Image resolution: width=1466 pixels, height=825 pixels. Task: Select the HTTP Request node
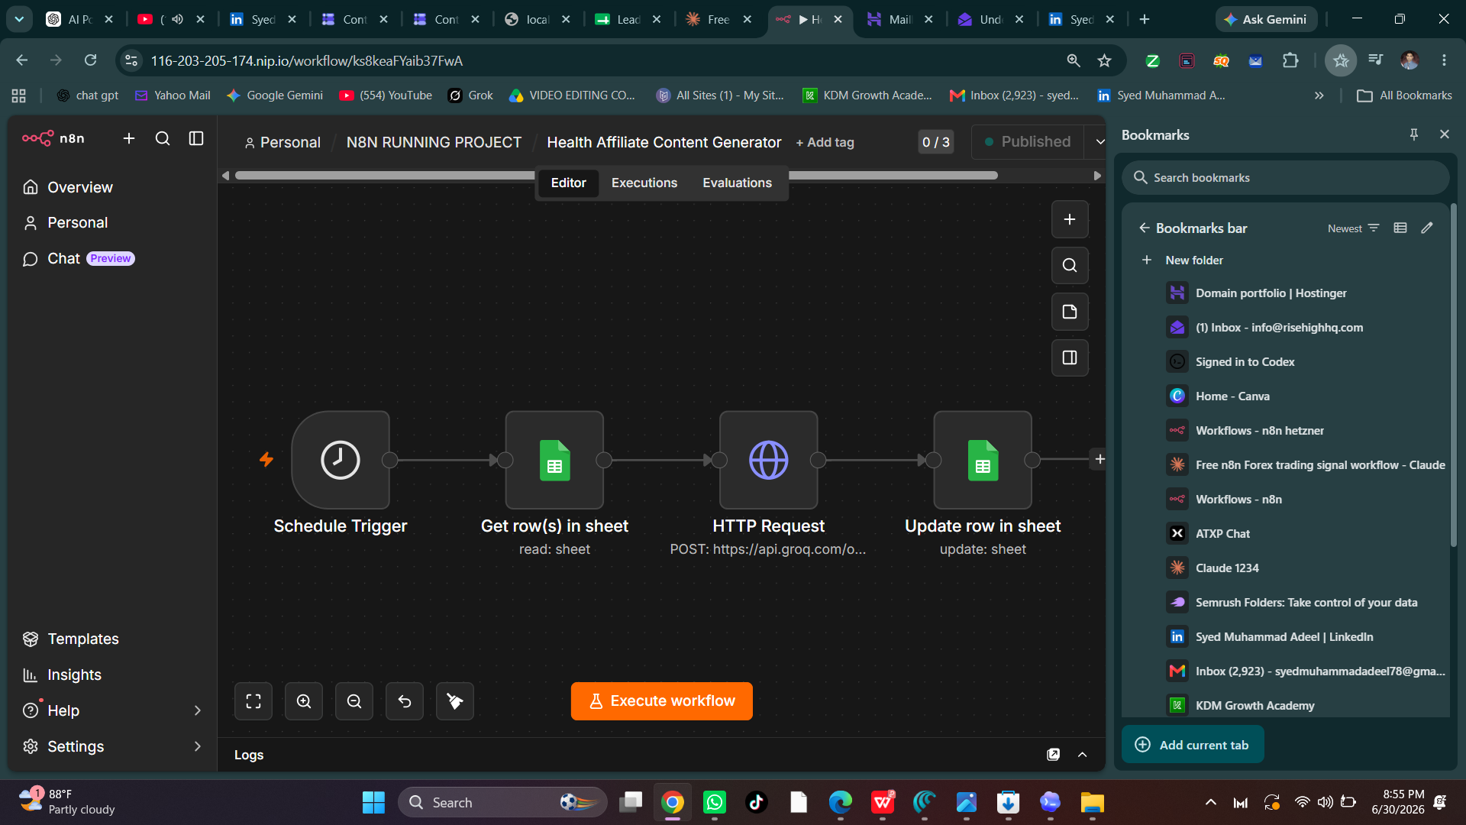(x=768, y=460)
